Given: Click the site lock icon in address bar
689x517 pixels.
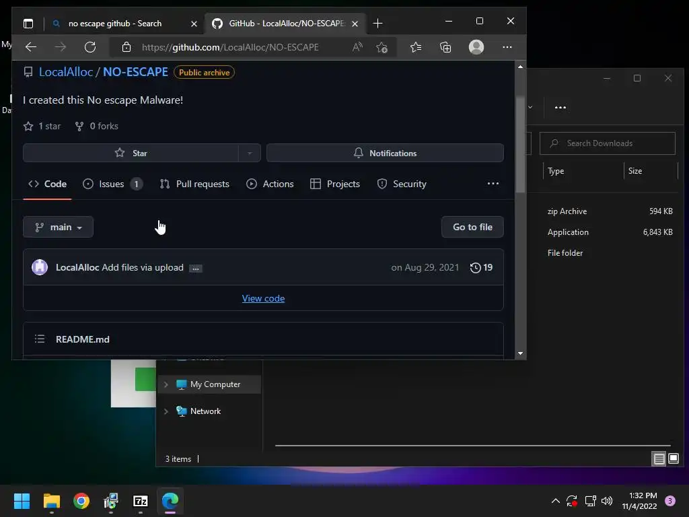Looking at the screenshot, I should point(126,47).
